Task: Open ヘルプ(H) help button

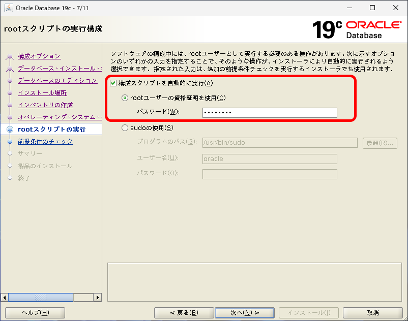Action: [35, 313]
